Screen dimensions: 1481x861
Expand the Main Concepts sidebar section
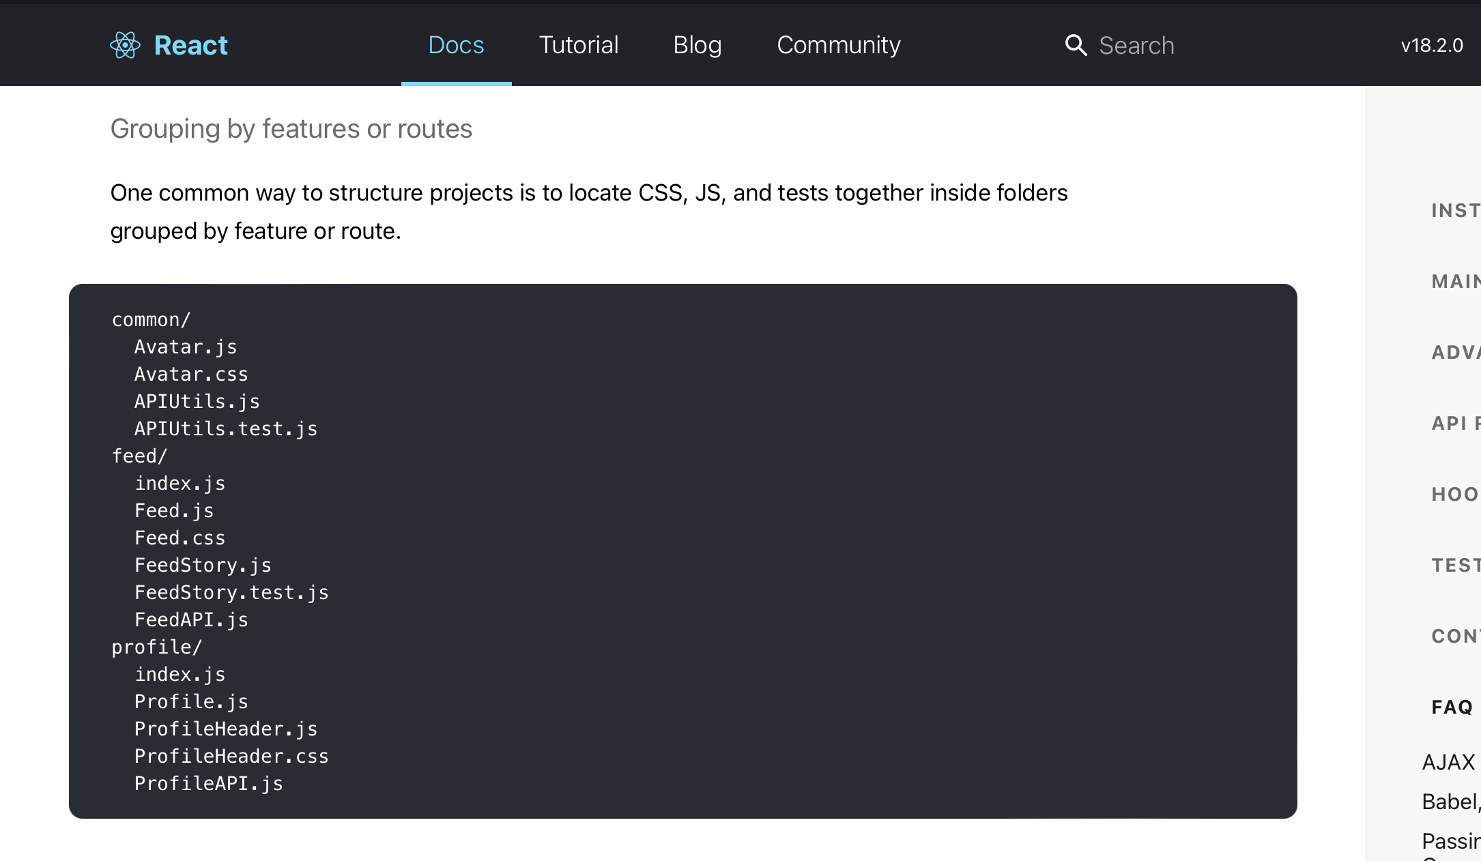coord(1455,281)
